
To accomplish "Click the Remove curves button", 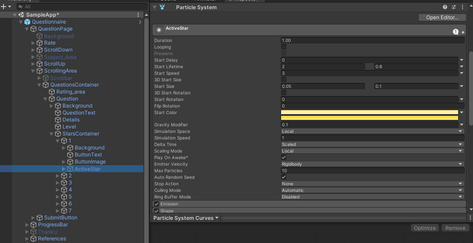I will point(455,228).
